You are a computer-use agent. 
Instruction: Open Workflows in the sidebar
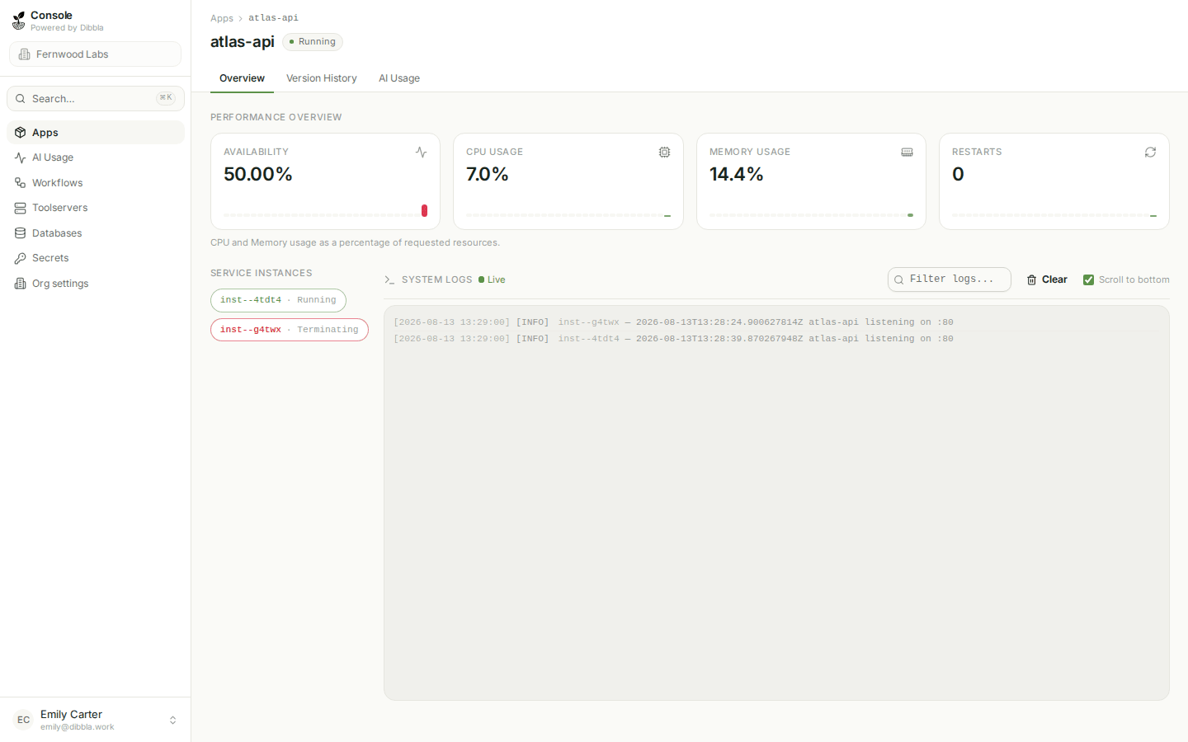click(96, 183)
